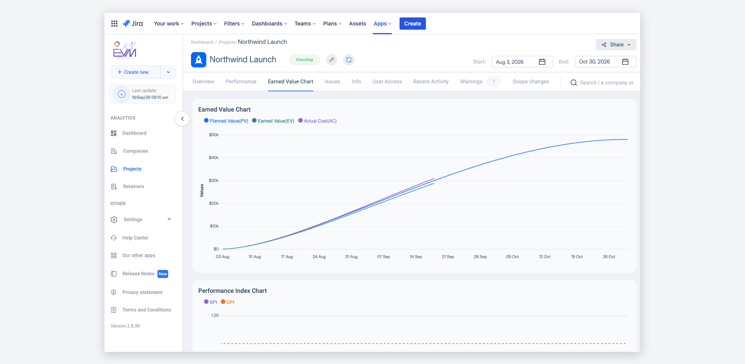The image size is (745, 364).
Task: Open the End date calendar icon
Action: click(x=625, y=61)
